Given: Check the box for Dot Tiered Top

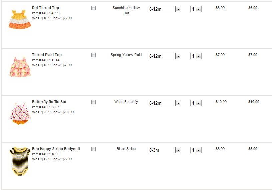Looking at the screenshot, I should click(x=93, y=8).
